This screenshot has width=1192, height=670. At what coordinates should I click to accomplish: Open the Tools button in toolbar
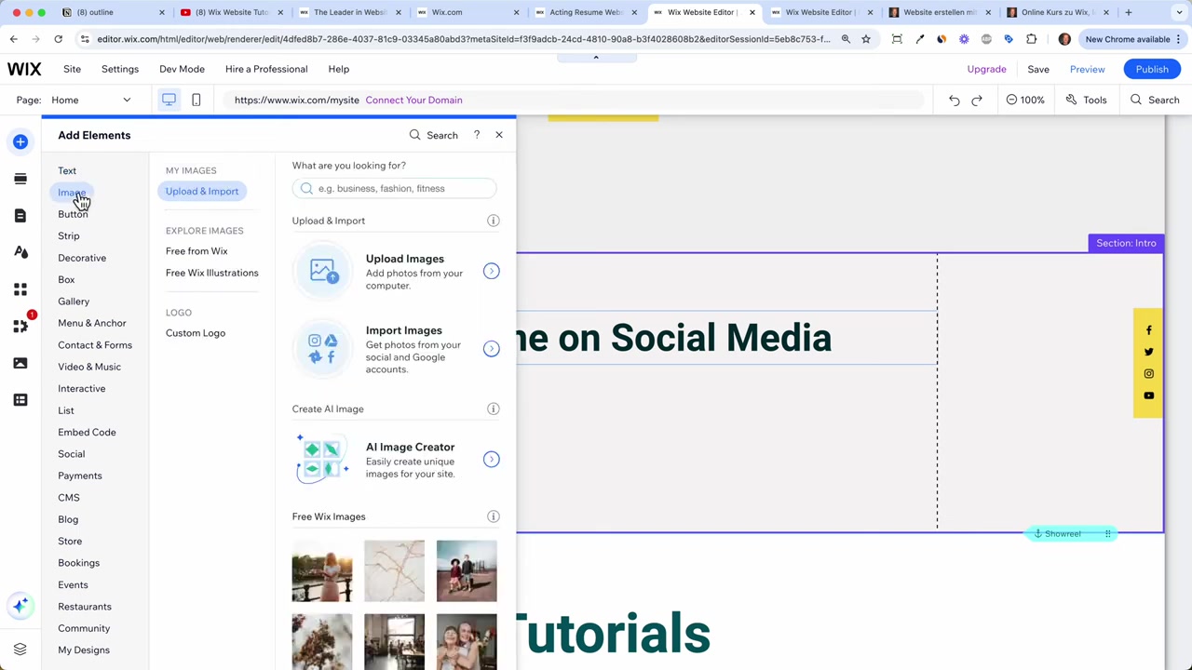click(1087, 100)
